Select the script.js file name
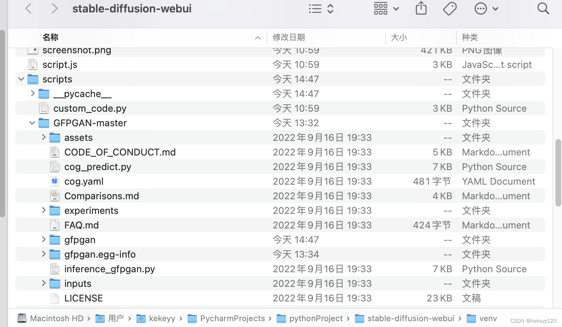 tap(60, 65)
